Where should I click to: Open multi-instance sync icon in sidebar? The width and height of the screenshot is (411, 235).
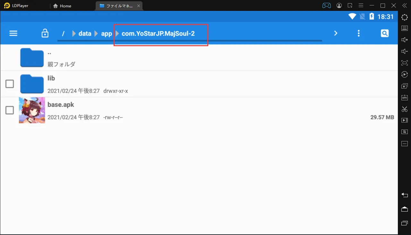[405, 86]
